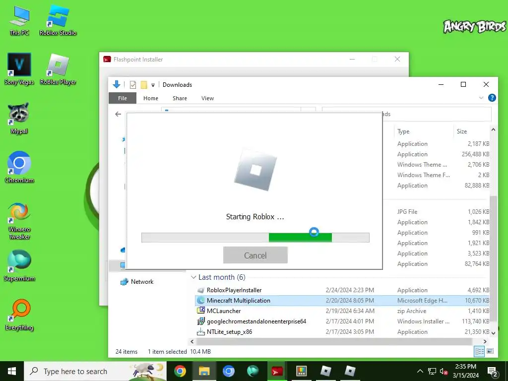The image size is (508, 381).
Task: Switch to large thumbnails view button
Action: 490,351
